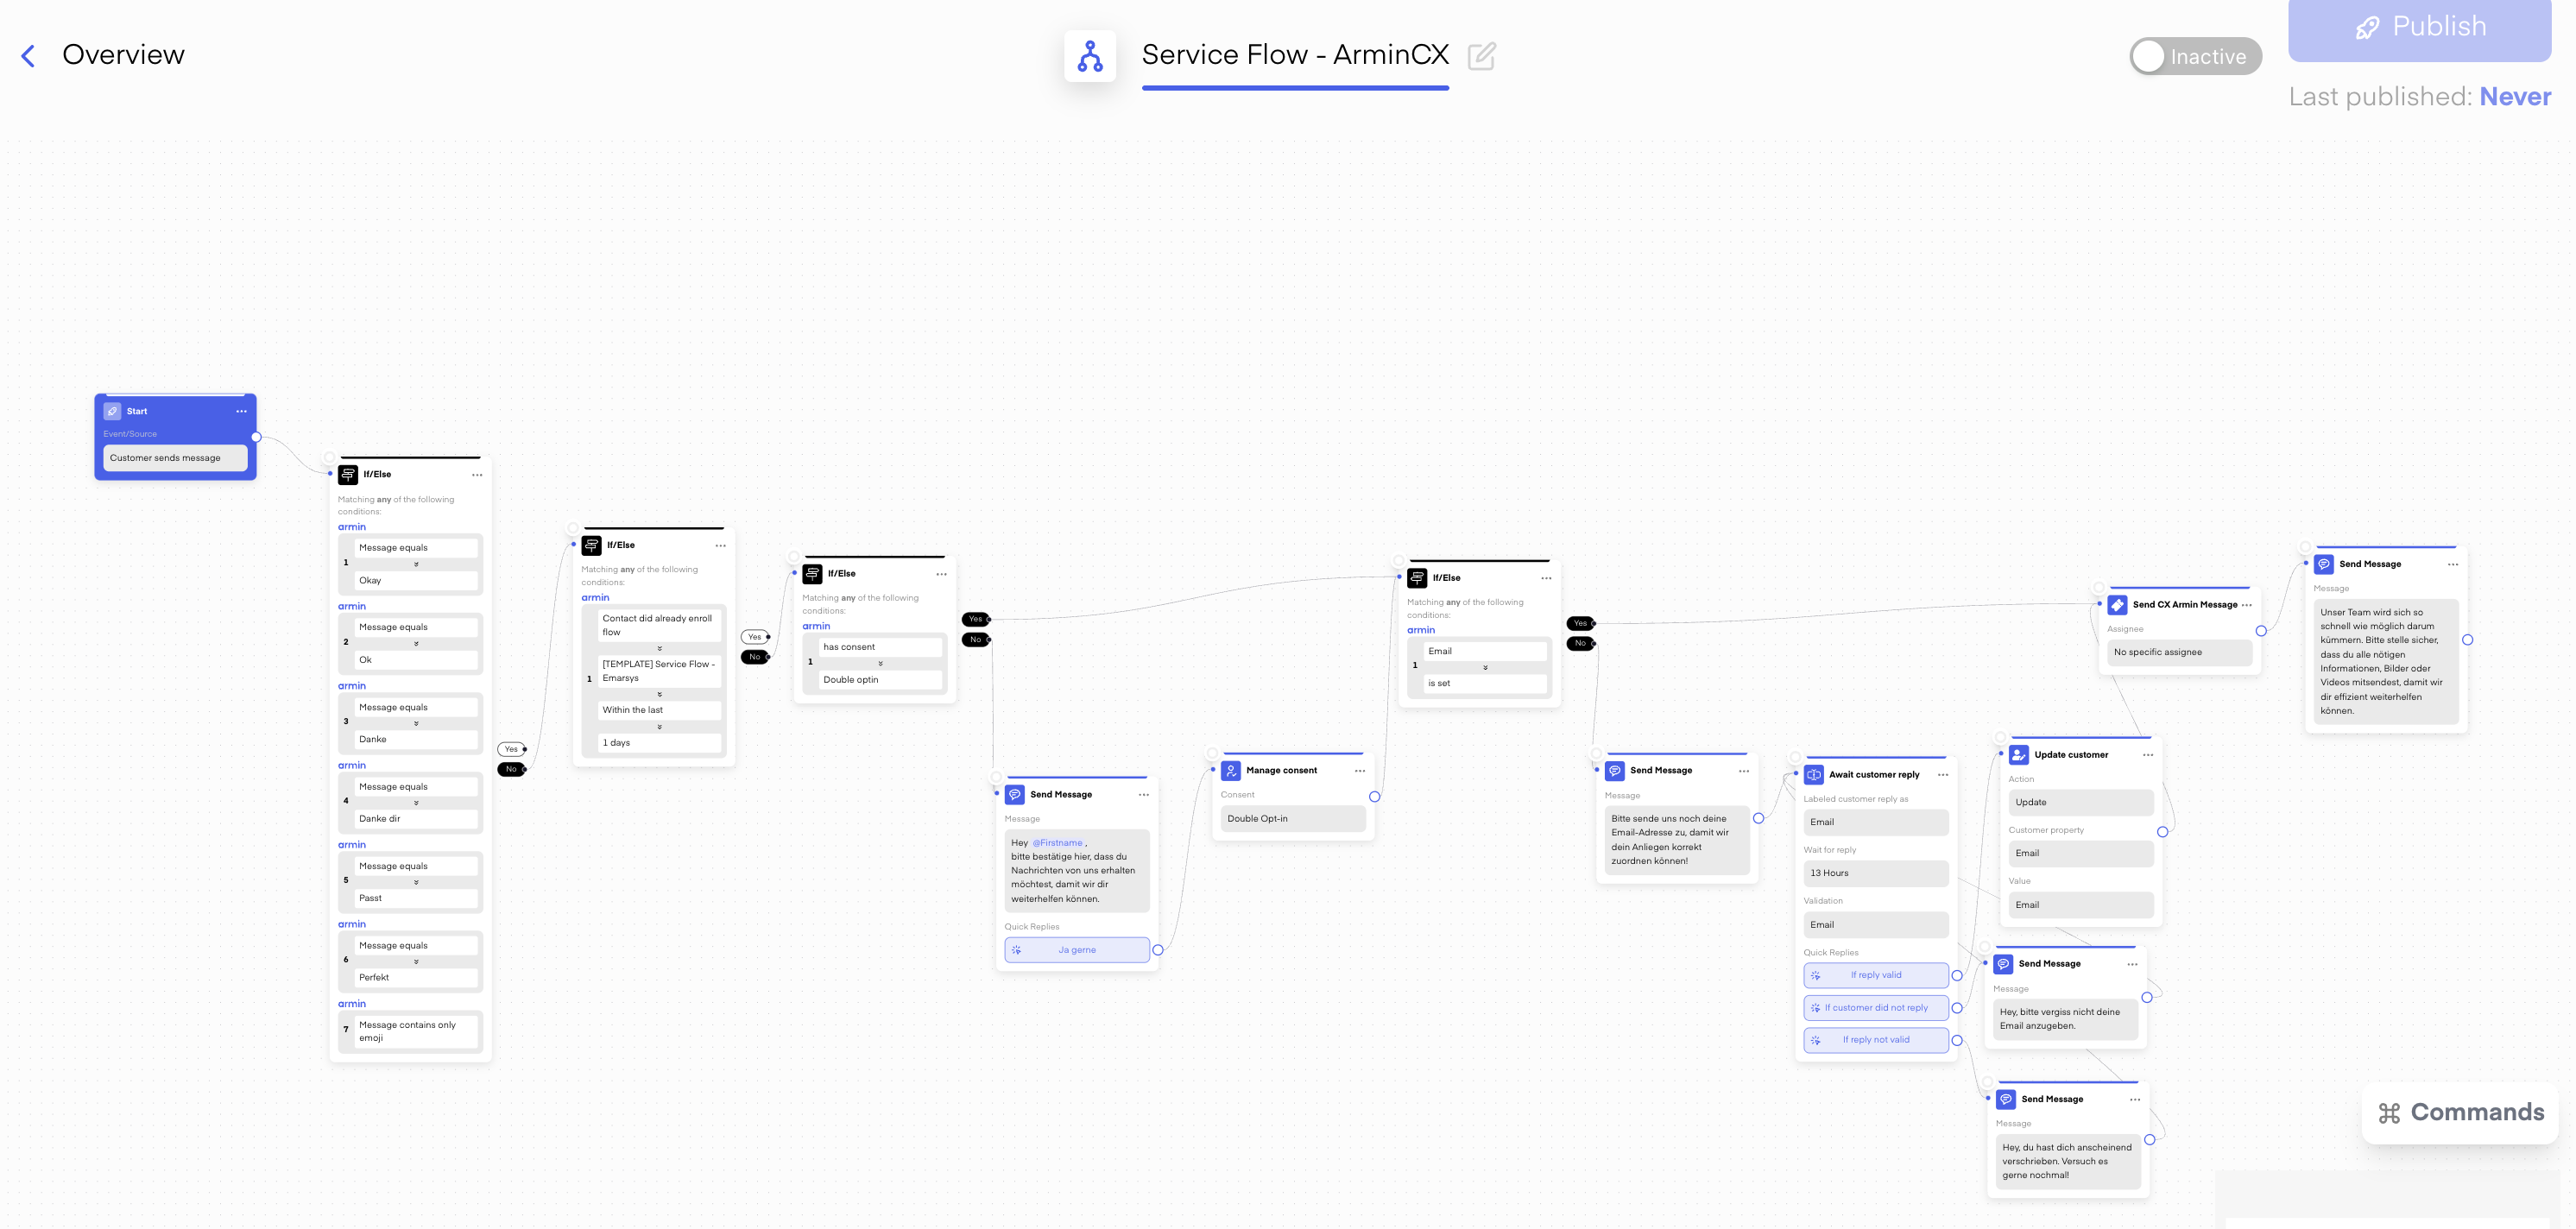The height and width of the screenshot is (1229, 2576).
Task: Click the Start node icon
Action: (112, 411)
